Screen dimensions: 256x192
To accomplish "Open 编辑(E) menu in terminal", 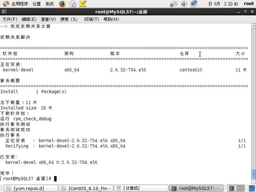I will pos(29,19).
